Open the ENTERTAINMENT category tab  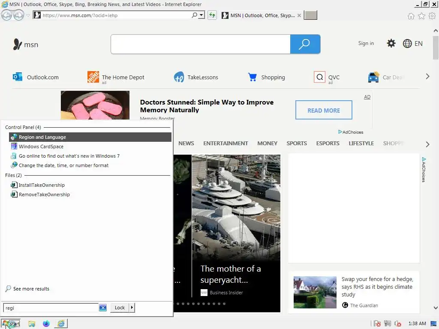(x=226, y=143)
